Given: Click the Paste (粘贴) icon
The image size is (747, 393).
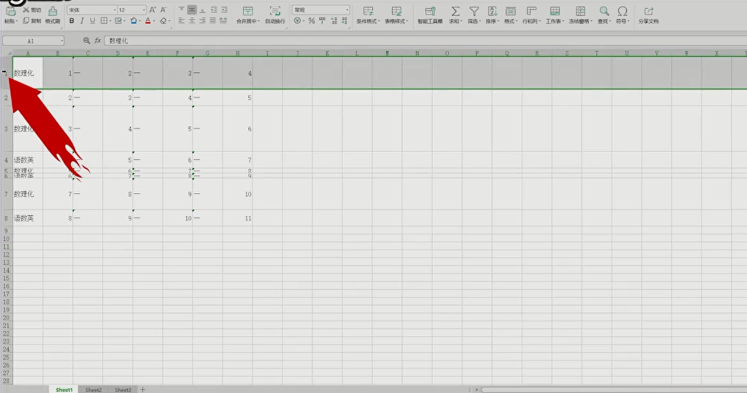Looking at the screenshot, I should [10, 11].
